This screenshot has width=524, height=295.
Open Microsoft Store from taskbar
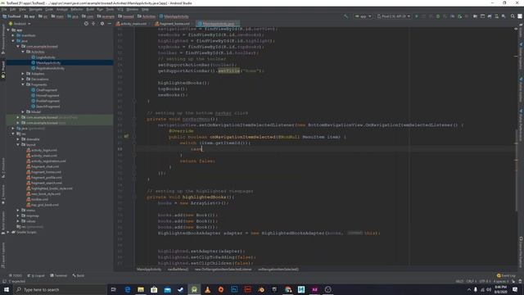[154, 289]
